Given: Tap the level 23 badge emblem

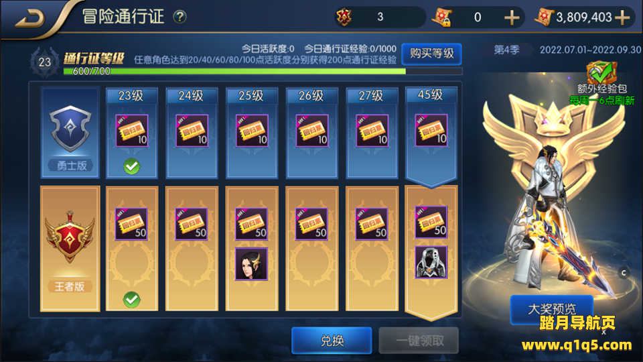Looking at the screenshot, I should pyautogui.click(x=44, y=62).
